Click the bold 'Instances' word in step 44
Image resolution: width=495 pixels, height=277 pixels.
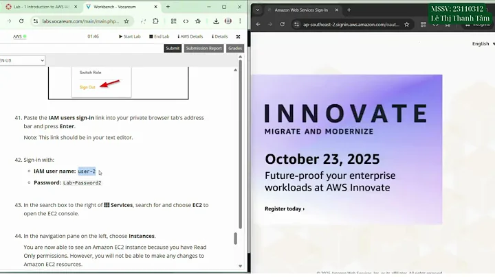[x=142, y=236]
